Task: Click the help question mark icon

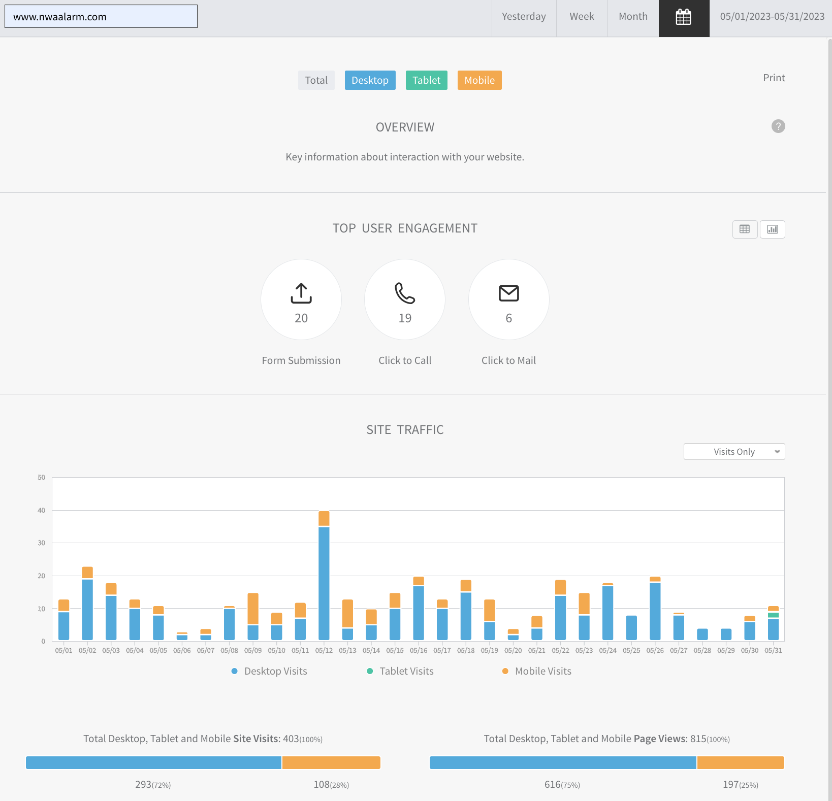Action: [778, 126]
